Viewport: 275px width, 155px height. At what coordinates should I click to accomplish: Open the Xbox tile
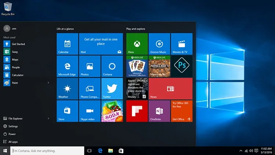pyautogui.click(x=137, y=44)
